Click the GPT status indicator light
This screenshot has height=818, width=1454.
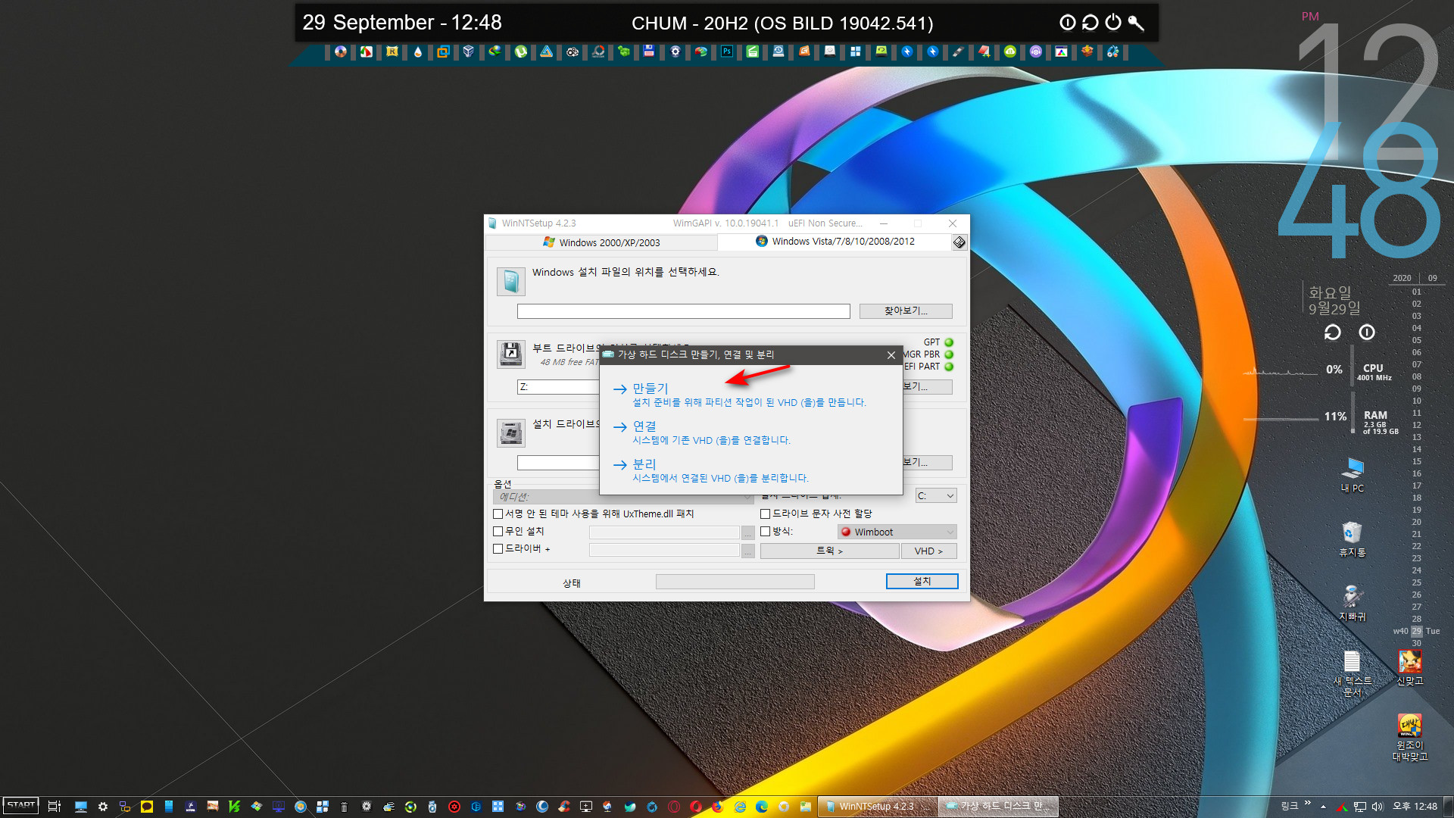[949, 342]
